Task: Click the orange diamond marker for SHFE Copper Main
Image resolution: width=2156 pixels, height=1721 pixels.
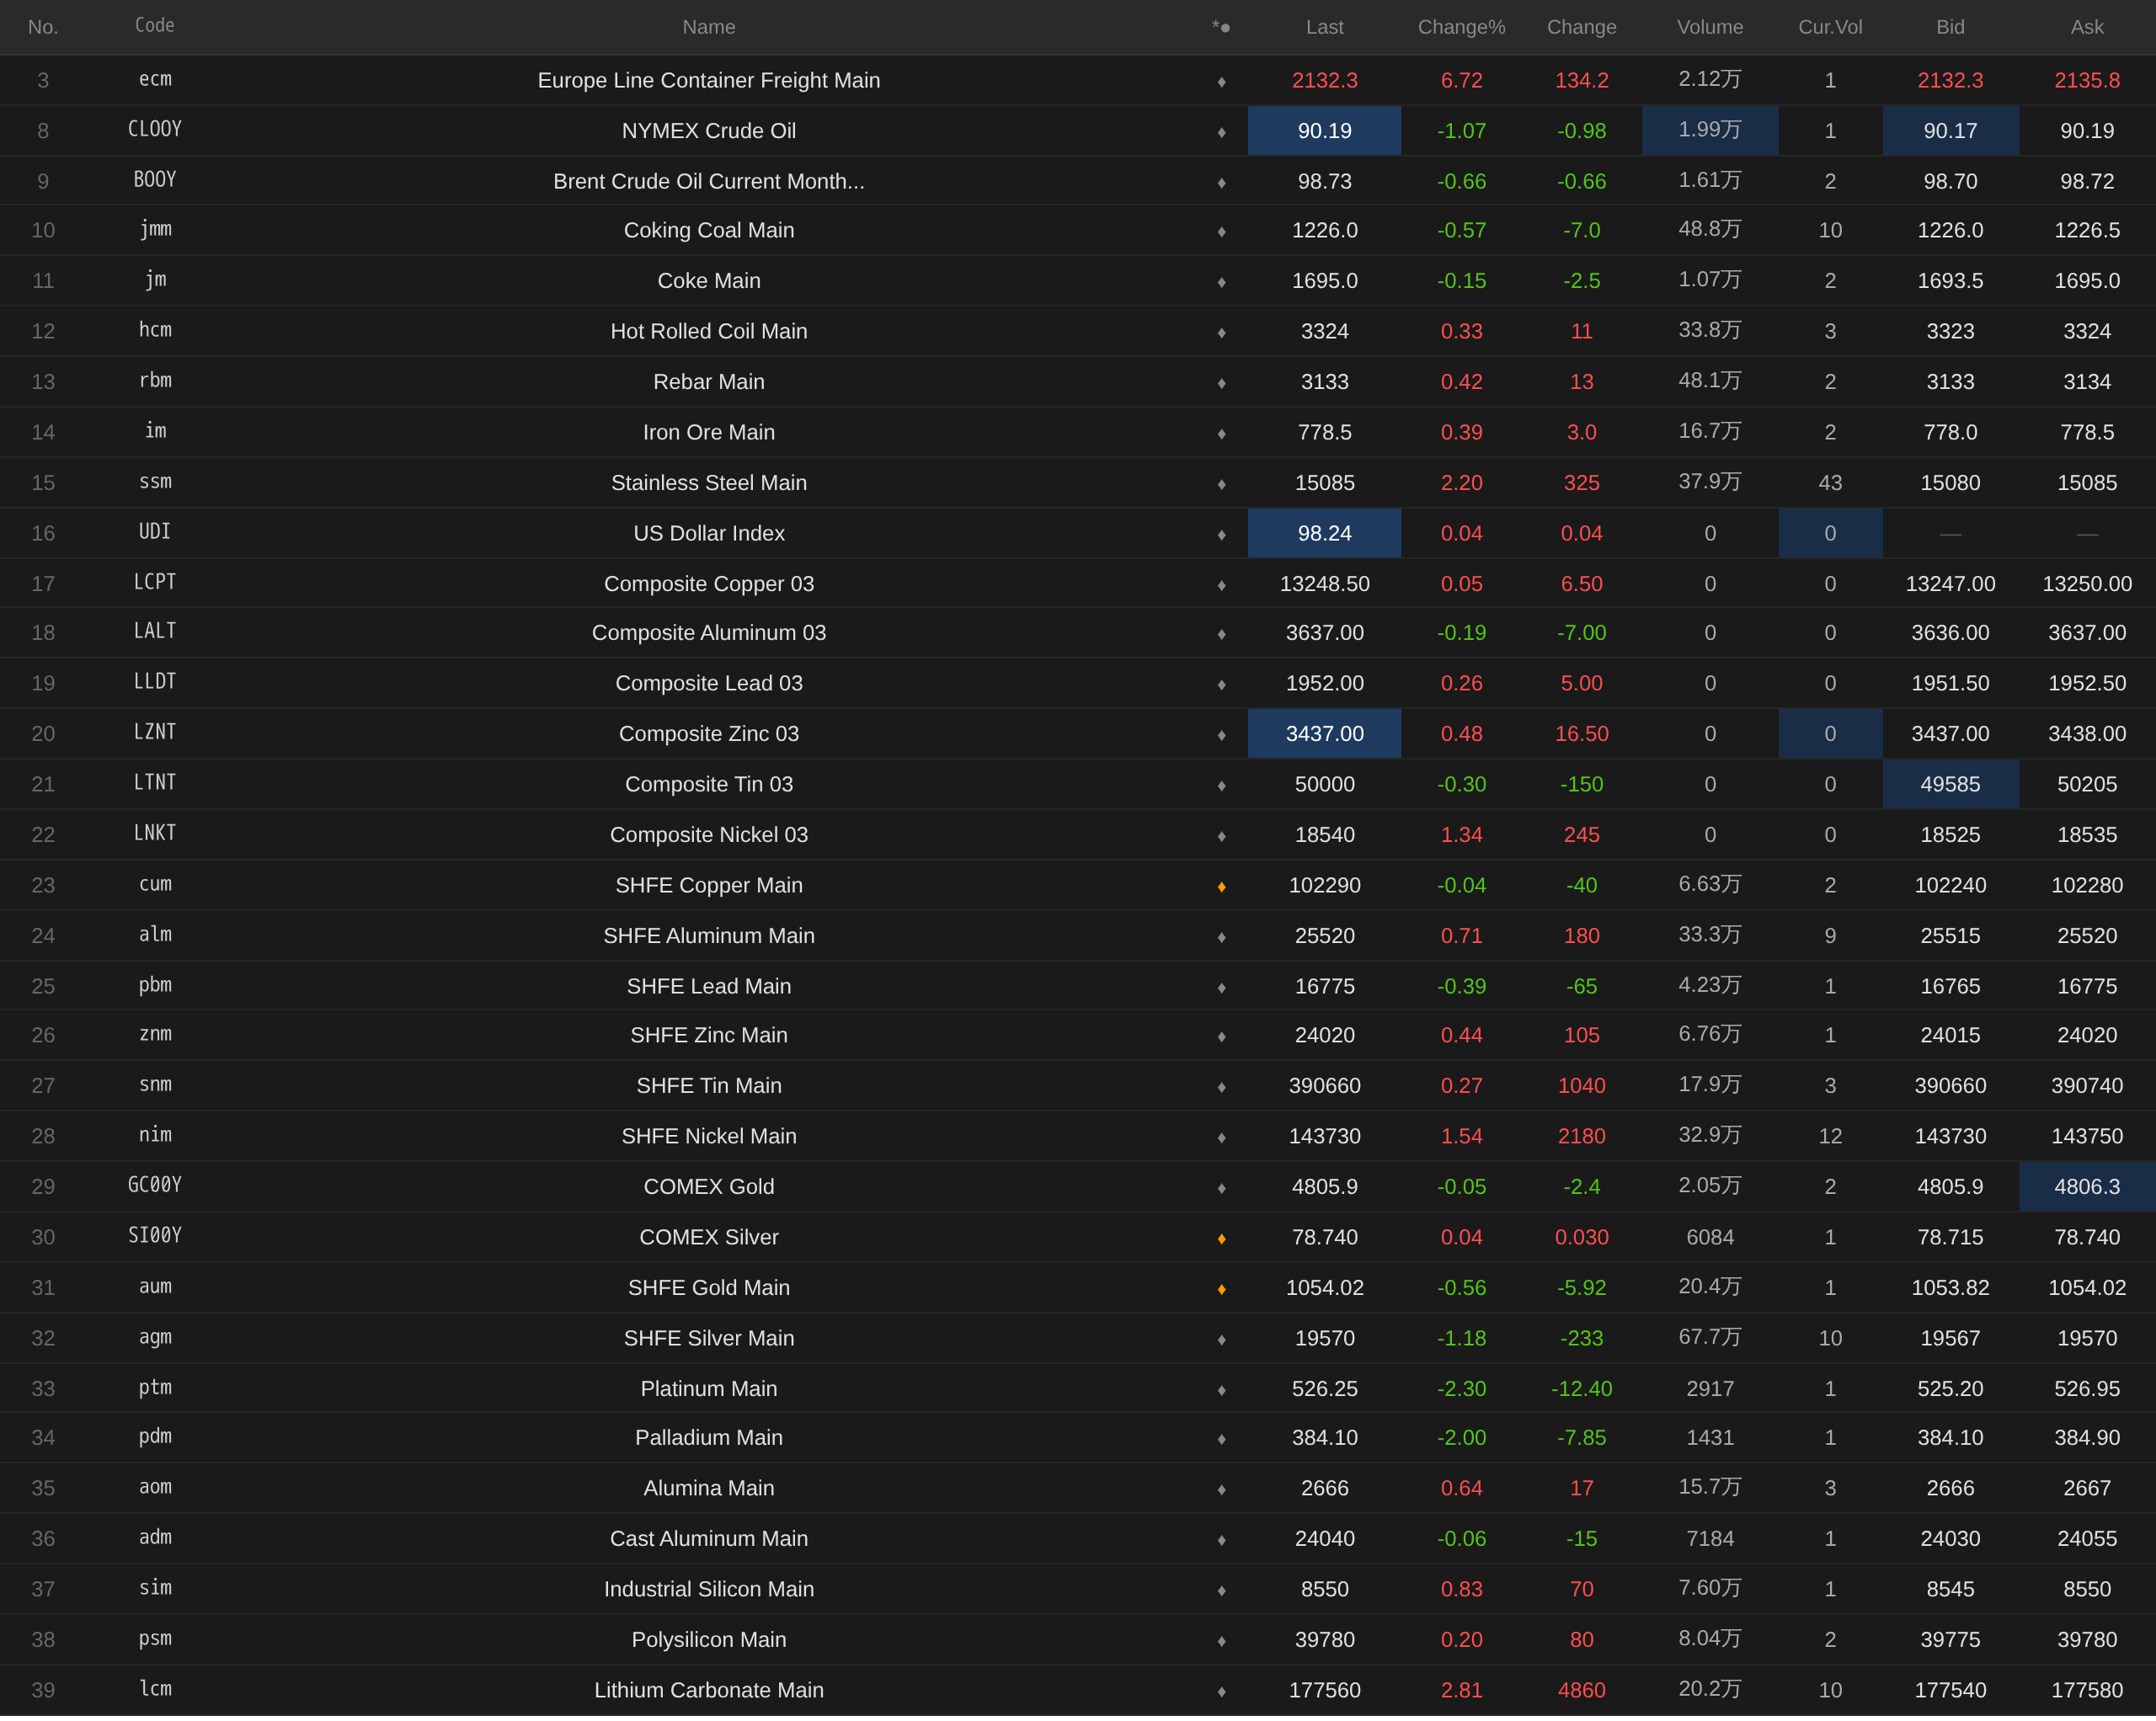Action: [x=1221, y=887]
